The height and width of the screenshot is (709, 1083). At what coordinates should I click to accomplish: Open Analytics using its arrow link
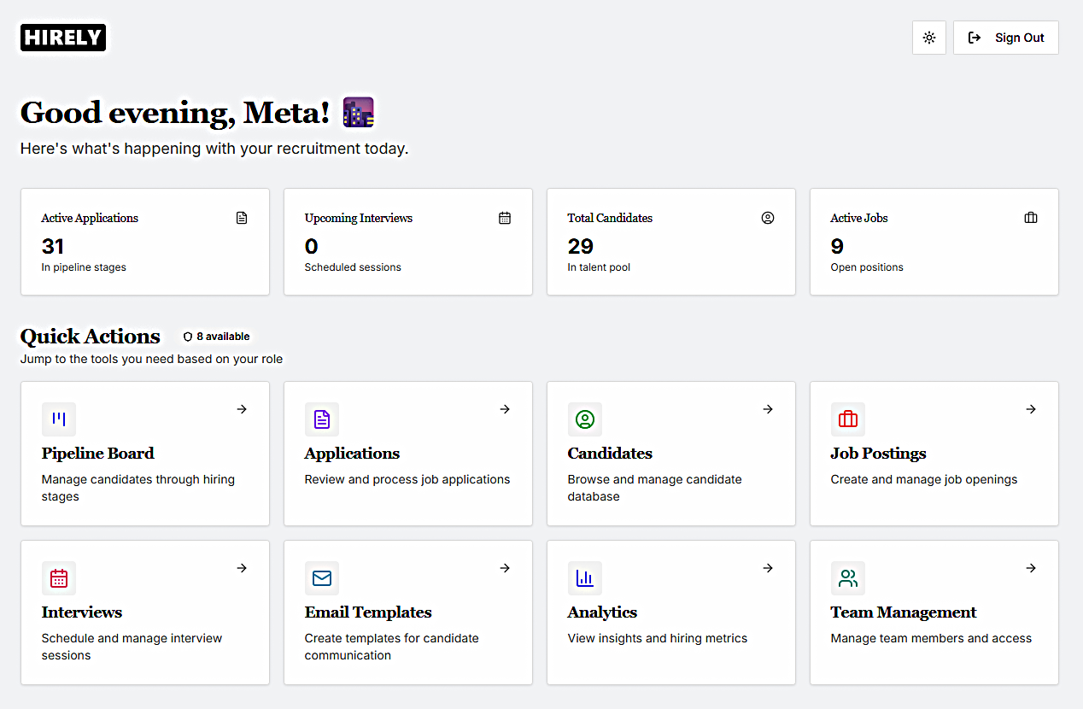[x=768, y=568]
